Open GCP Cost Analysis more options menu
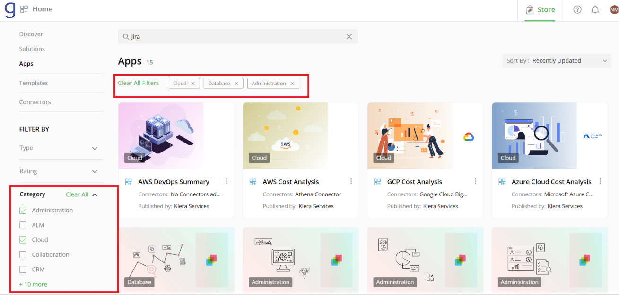The width and height of the screenshot is (619, 295). pyautogui.click(x=475, y=181)
